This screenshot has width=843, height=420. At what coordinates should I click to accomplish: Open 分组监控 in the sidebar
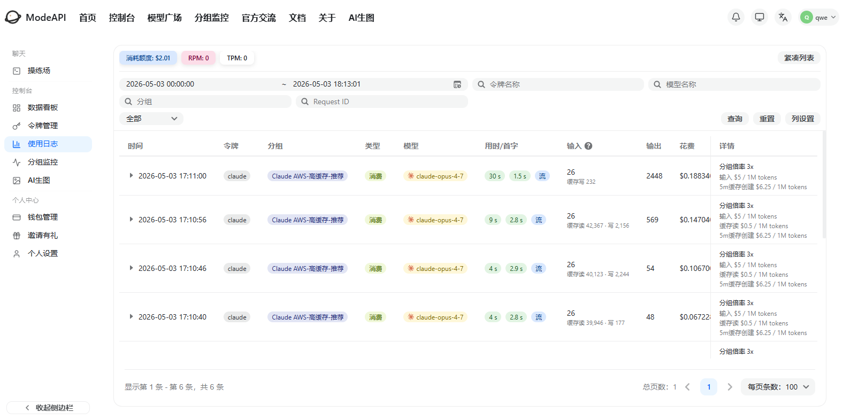coord(48,162)
